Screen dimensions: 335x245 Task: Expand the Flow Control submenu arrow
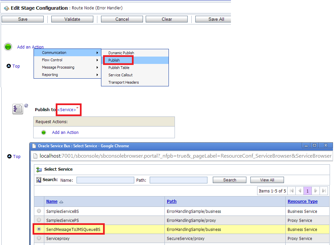pyautogui.click(x=97, y=60)
